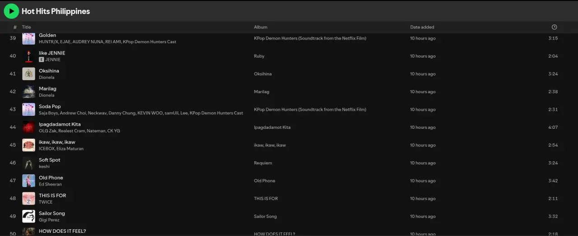Open the song title ikaw, ikaw, ikaw

pyautogui.click(x=57, y=142)
